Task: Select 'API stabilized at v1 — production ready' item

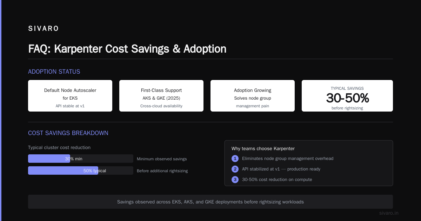Action: 281,169
